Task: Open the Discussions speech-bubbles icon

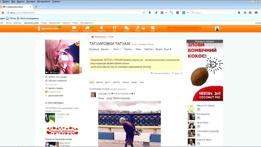Action: click(x=87, y=29)
